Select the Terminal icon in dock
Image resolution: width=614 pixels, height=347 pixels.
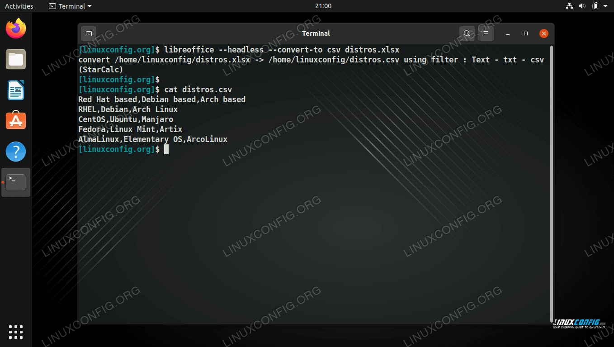[x=16, y=182]
